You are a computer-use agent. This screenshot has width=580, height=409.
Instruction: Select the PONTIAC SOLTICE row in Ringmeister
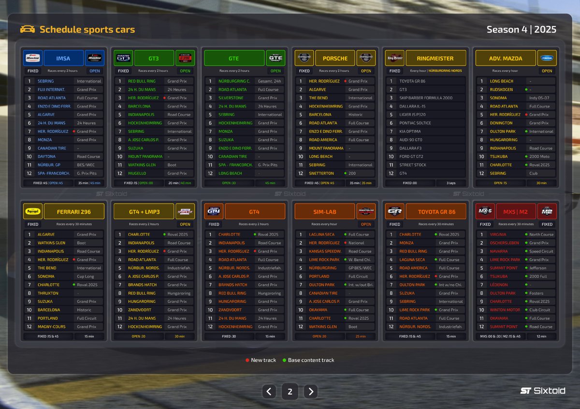coord(426,123)
